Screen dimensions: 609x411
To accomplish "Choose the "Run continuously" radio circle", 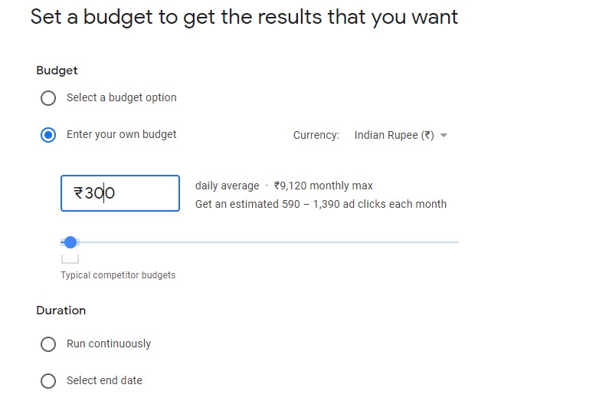I will click(x=48, y=344).
